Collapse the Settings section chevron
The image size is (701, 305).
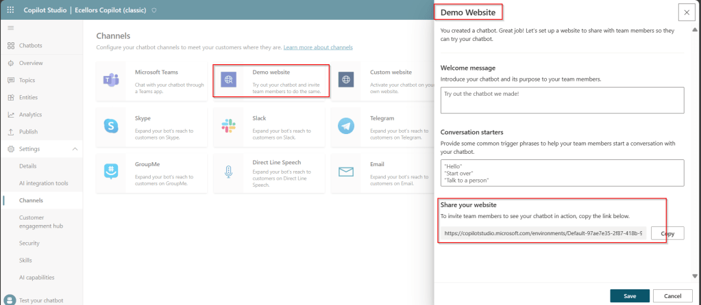[x=75, y=149]
